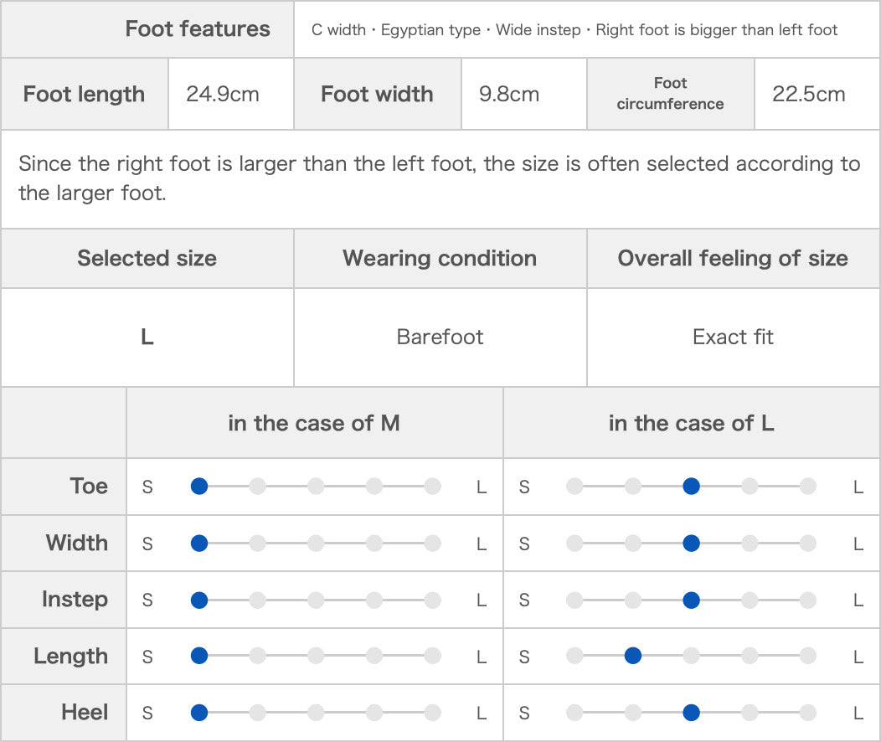Select the middle gray dot on the M Heel scale
This screenshot has width=881, height=742.
pos(316,713)
